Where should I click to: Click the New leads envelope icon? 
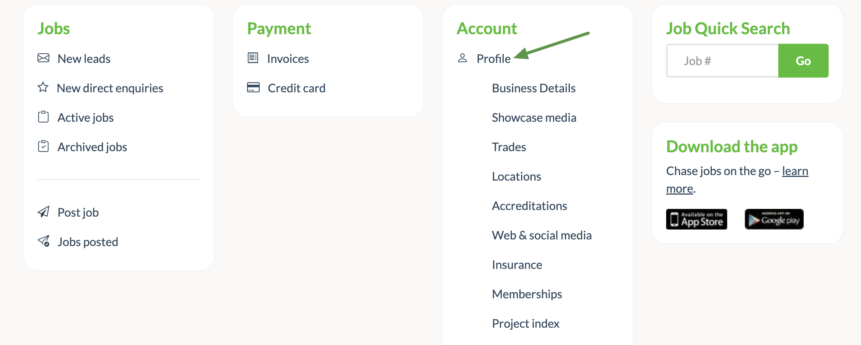[x=43, y=58]
